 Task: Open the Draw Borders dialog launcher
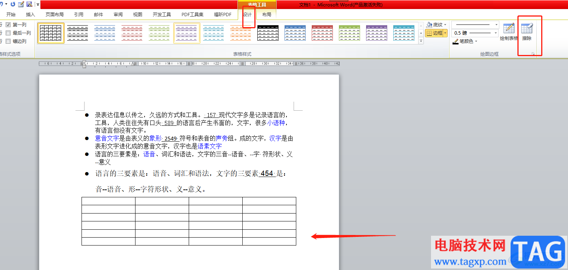(x=533, y=54)
